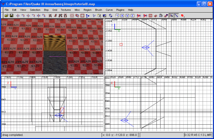Click the Put Caps on Patch icon

click(x=166, y=16)
